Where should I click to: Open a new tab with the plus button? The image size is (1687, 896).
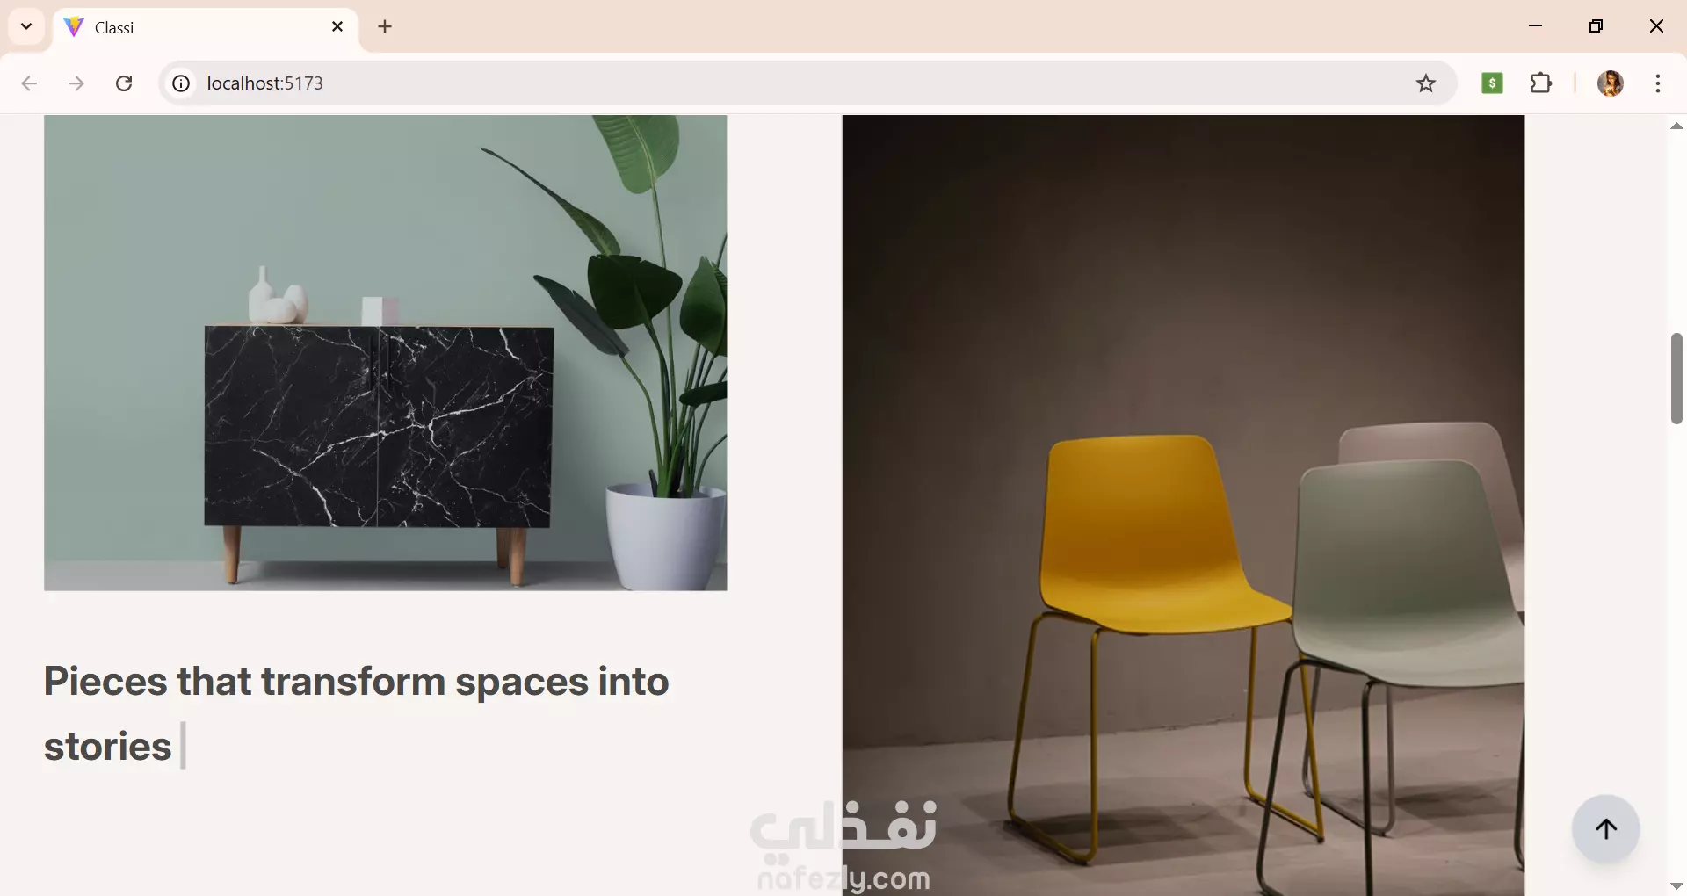pos(385,27)
